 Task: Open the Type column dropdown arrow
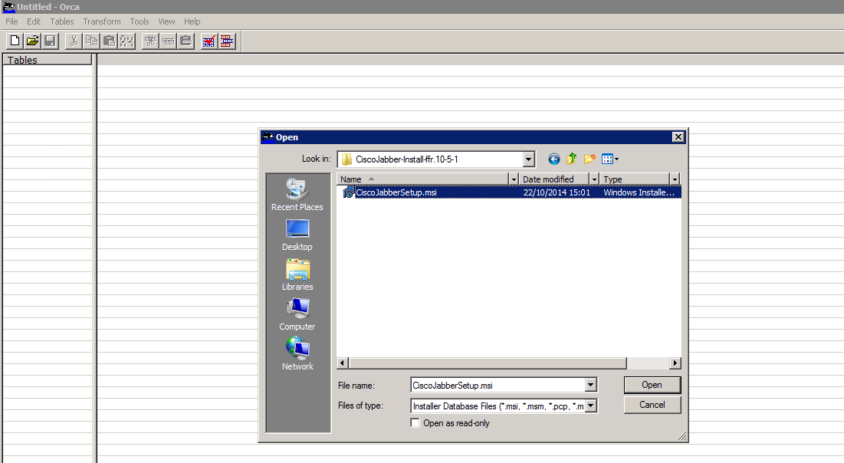pos(675,179)
